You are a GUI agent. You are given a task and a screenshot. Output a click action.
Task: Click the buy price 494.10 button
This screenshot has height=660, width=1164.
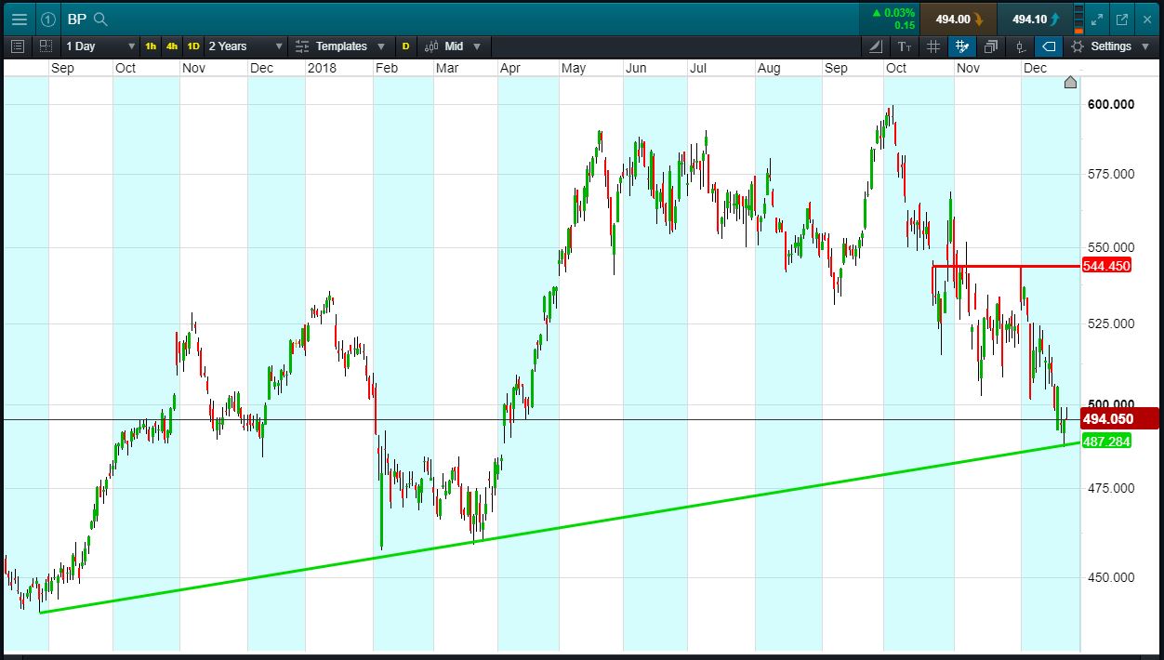[x=1035, y=19]
